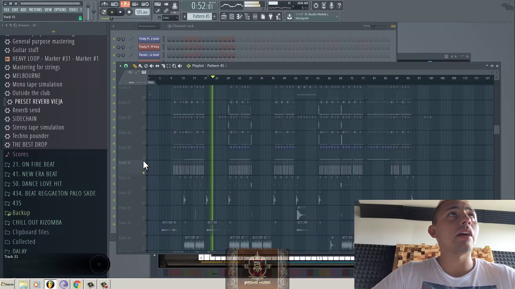Toggle pattern/song mode switch

104,12
